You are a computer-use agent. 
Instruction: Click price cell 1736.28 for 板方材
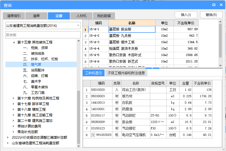pyautogui.click(x=202, y=96)
